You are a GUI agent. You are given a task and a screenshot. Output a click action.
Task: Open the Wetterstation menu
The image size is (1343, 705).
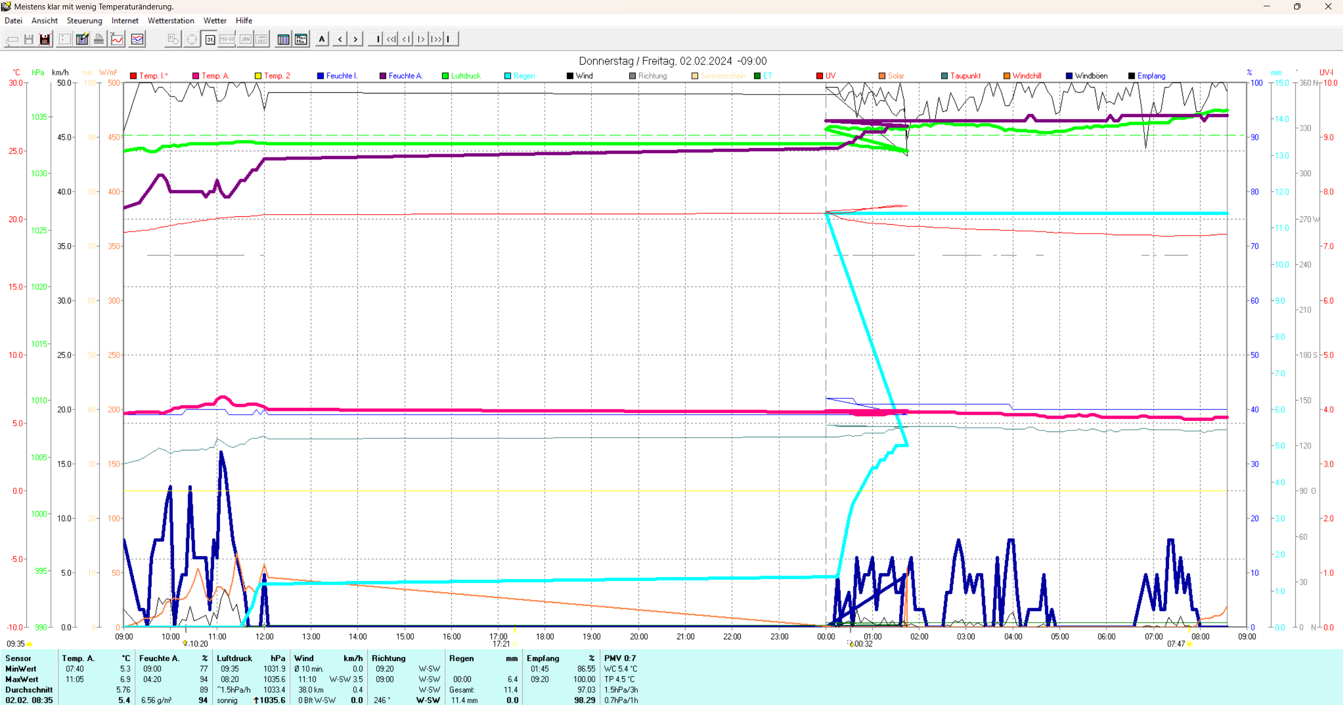click(x=171, y=20)
